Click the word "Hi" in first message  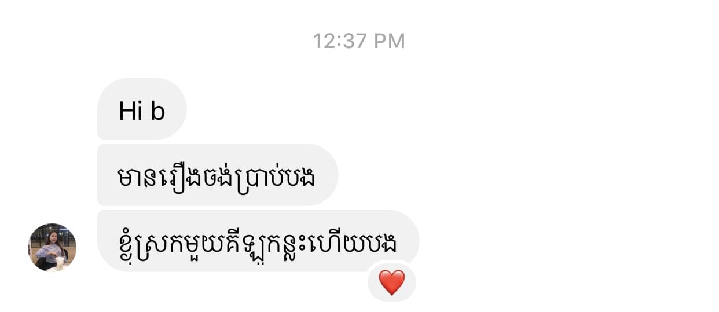tap(131, 111)
